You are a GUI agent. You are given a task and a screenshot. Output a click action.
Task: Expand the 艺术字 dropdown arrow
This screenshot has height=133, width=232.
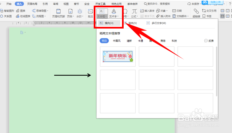(x=118, y=16)
